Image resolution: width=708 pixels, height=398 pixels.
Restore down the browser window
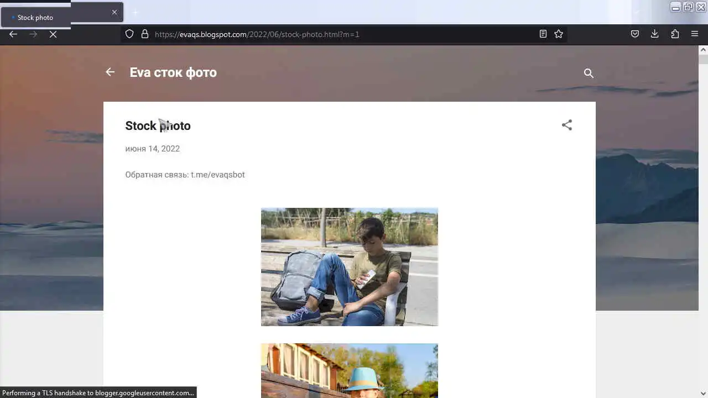688,7
